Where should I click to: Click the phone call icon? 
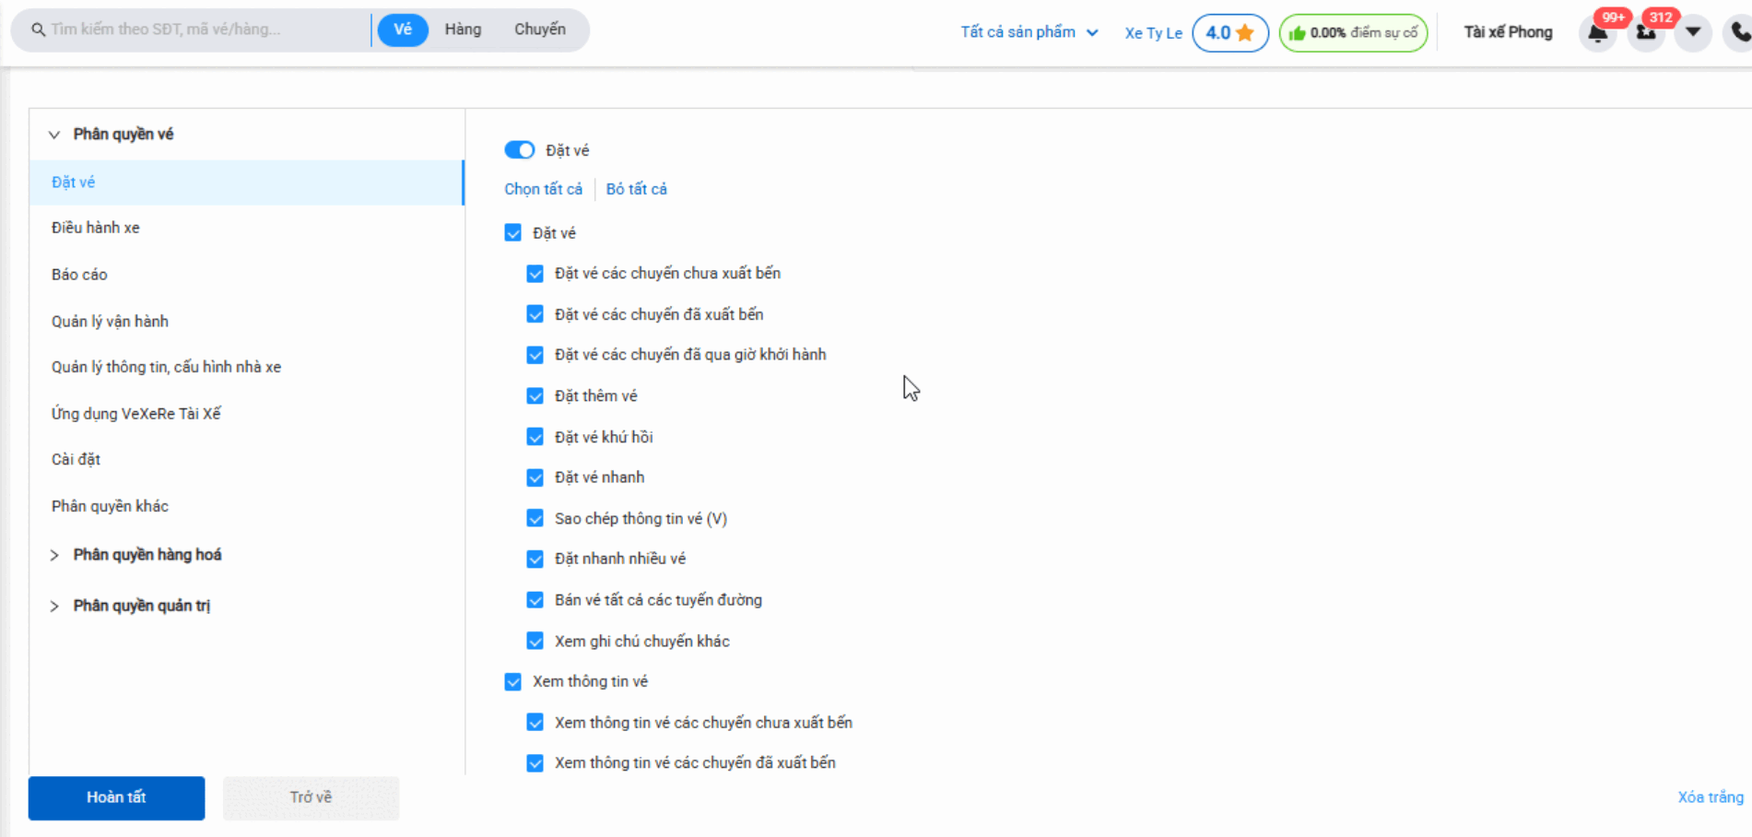click(x=1738, y=33)
